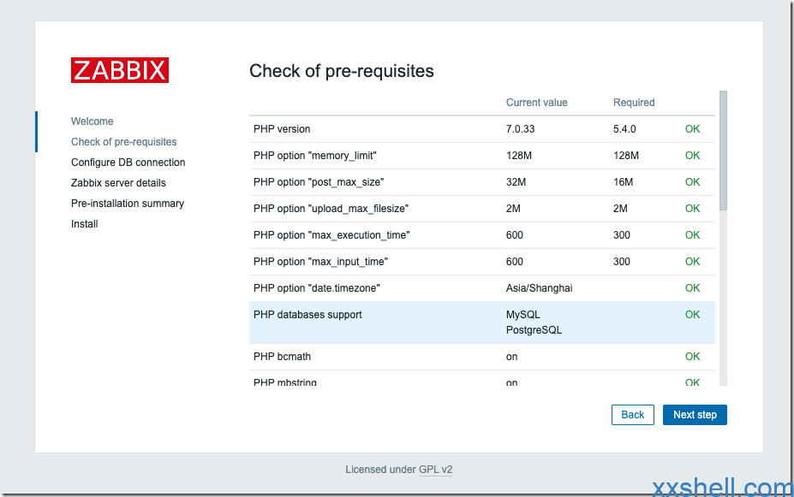Go Back to the previous step
The height and width of the screenshot is (497, 794).
tap(632, 415)
